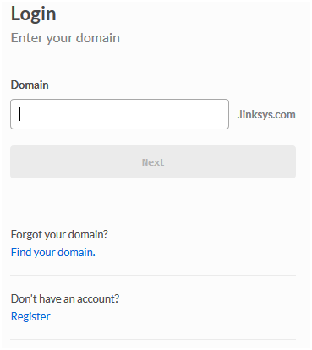Click the Login heading
This screenshot has width=312, height=350.
[33, 14]
